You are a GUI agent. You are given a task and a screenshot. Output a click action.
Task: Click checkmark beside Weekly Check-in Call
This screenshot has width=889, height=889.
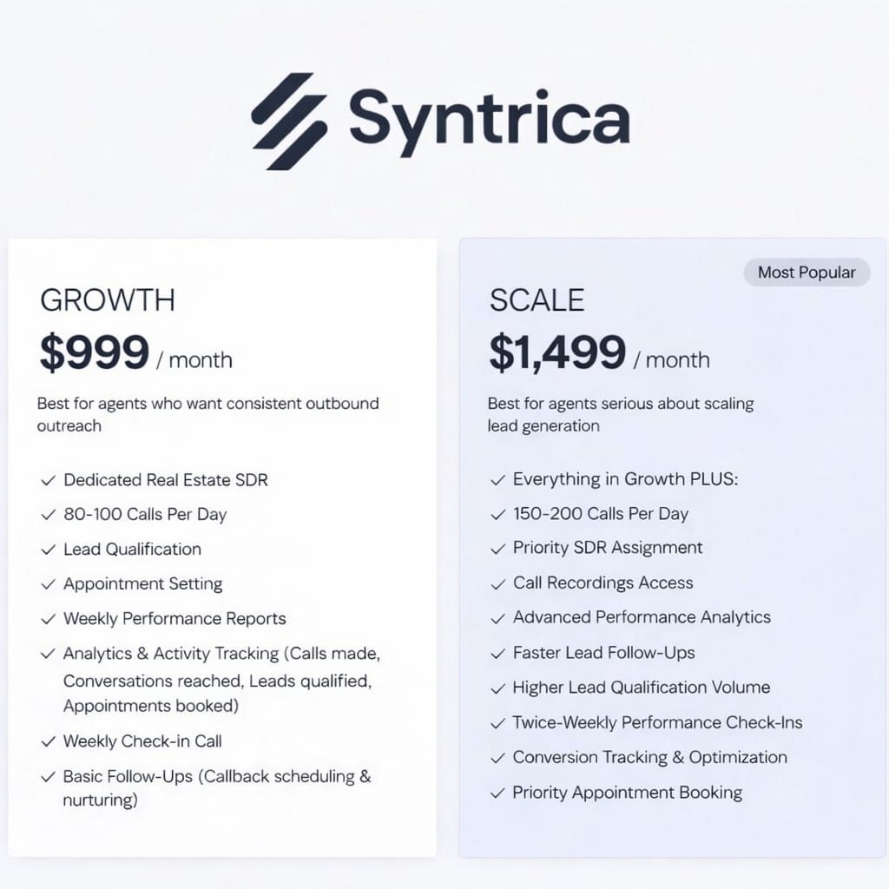tap(49, 742)
